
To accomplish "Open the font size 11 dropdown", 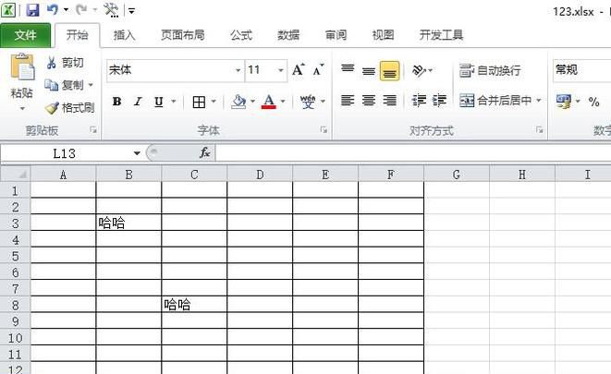I will tap(281, 70).
